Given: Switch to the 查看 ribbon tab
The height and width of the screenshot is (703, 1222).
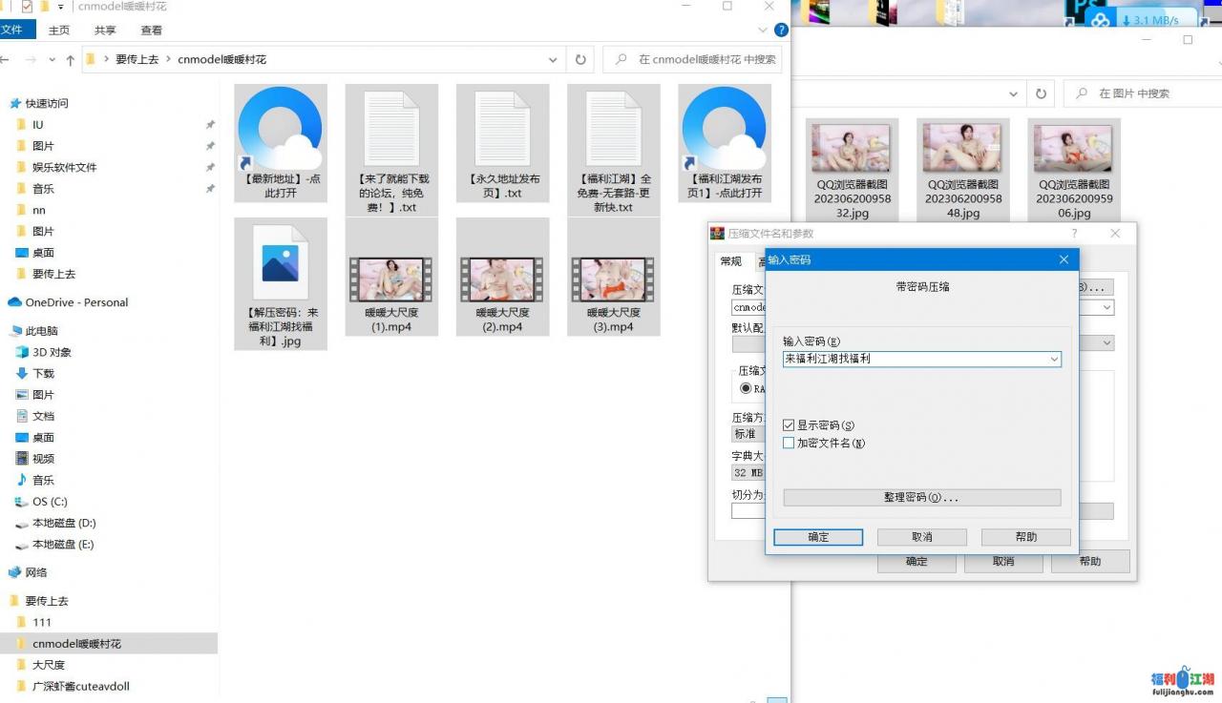Looking at the screenshot, I should (151, 31).
